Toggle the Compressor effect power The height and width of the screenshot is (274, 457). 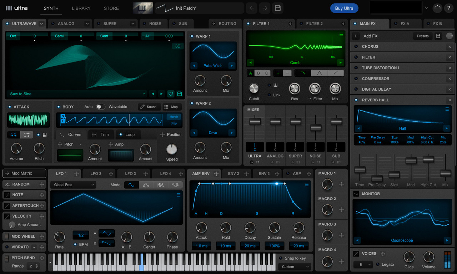[356, 79]
